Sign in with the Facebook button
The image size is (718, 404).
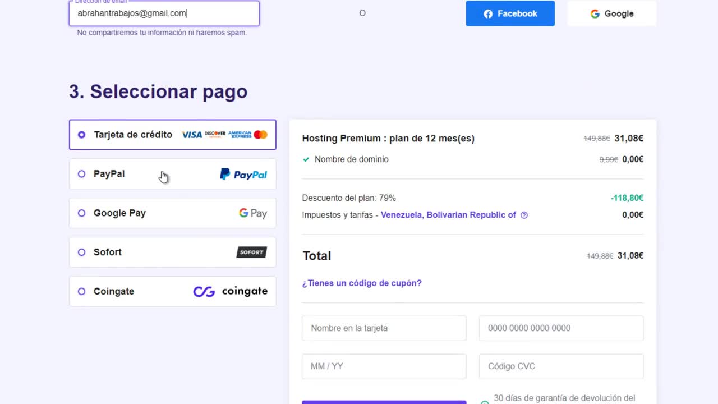(x=510, y=13)
